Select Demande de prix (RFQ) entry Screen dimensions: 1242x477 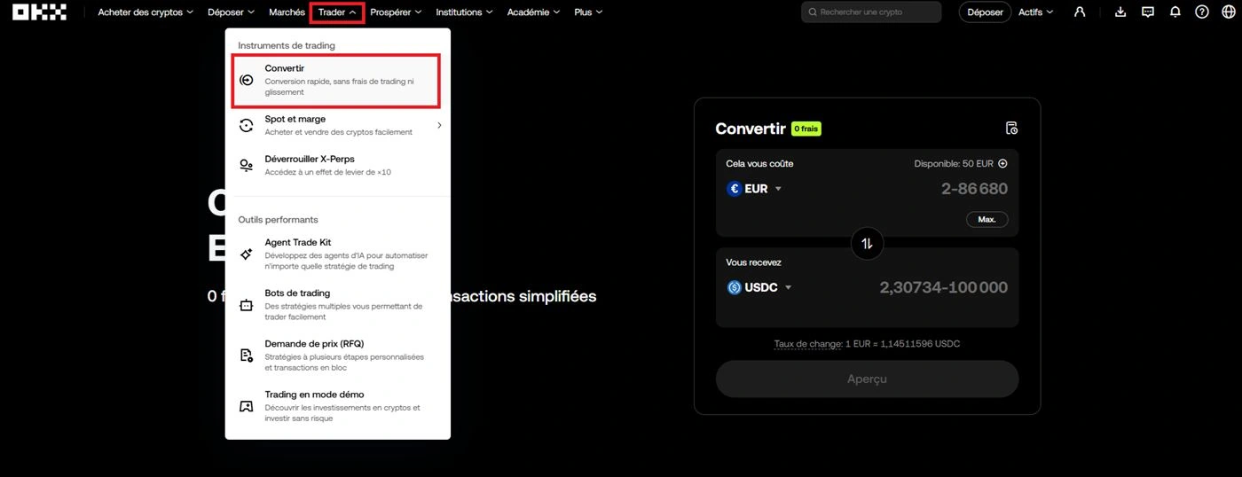tap(338, 356)
